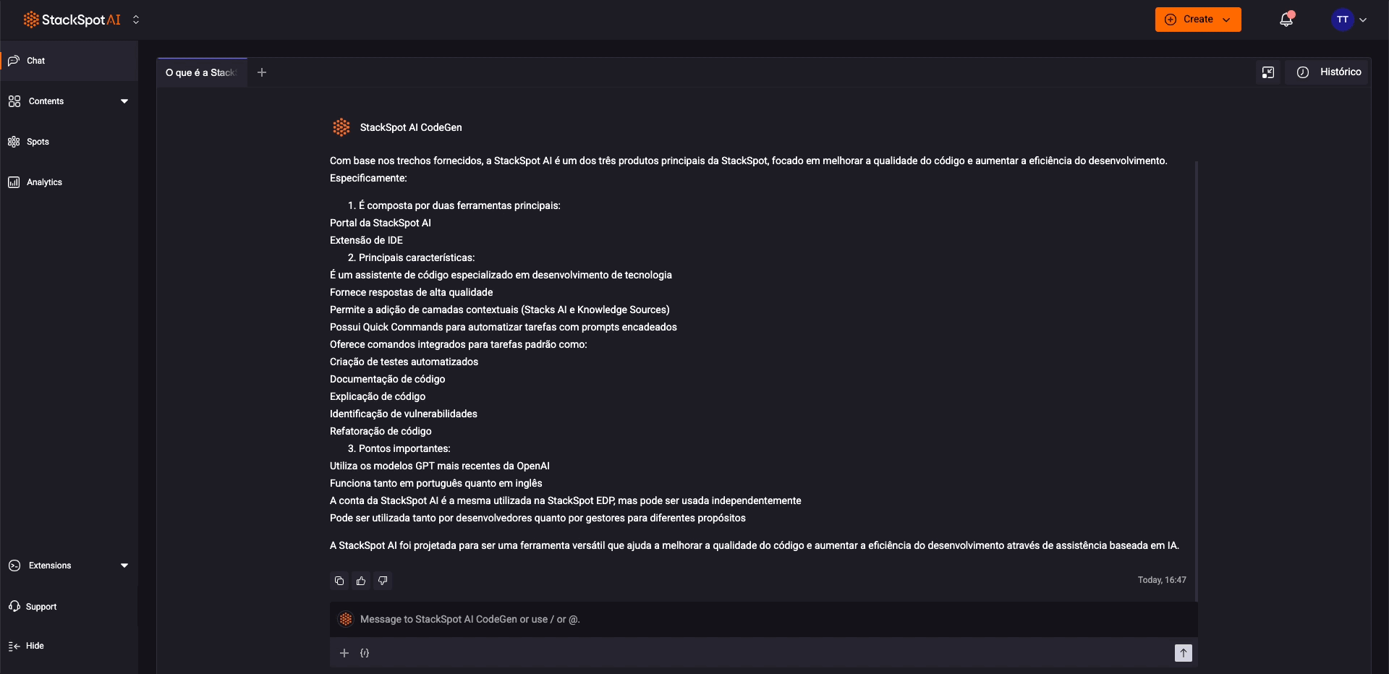Click the plus attachment icon in message box
The width and height of the screenshot is (1389, 674).
344,653
